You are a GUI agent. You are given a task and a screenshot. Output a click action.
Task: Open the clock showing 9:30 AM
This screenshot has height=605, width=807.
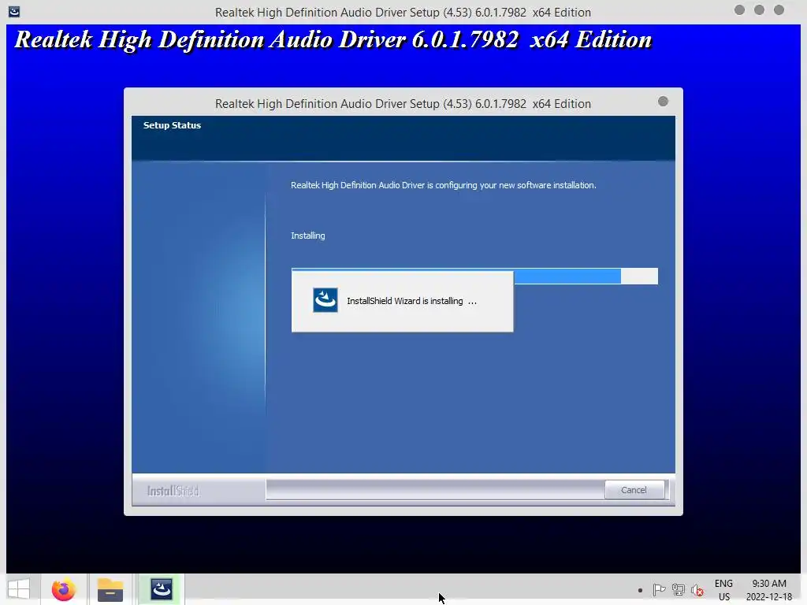[x=769, y=590]
